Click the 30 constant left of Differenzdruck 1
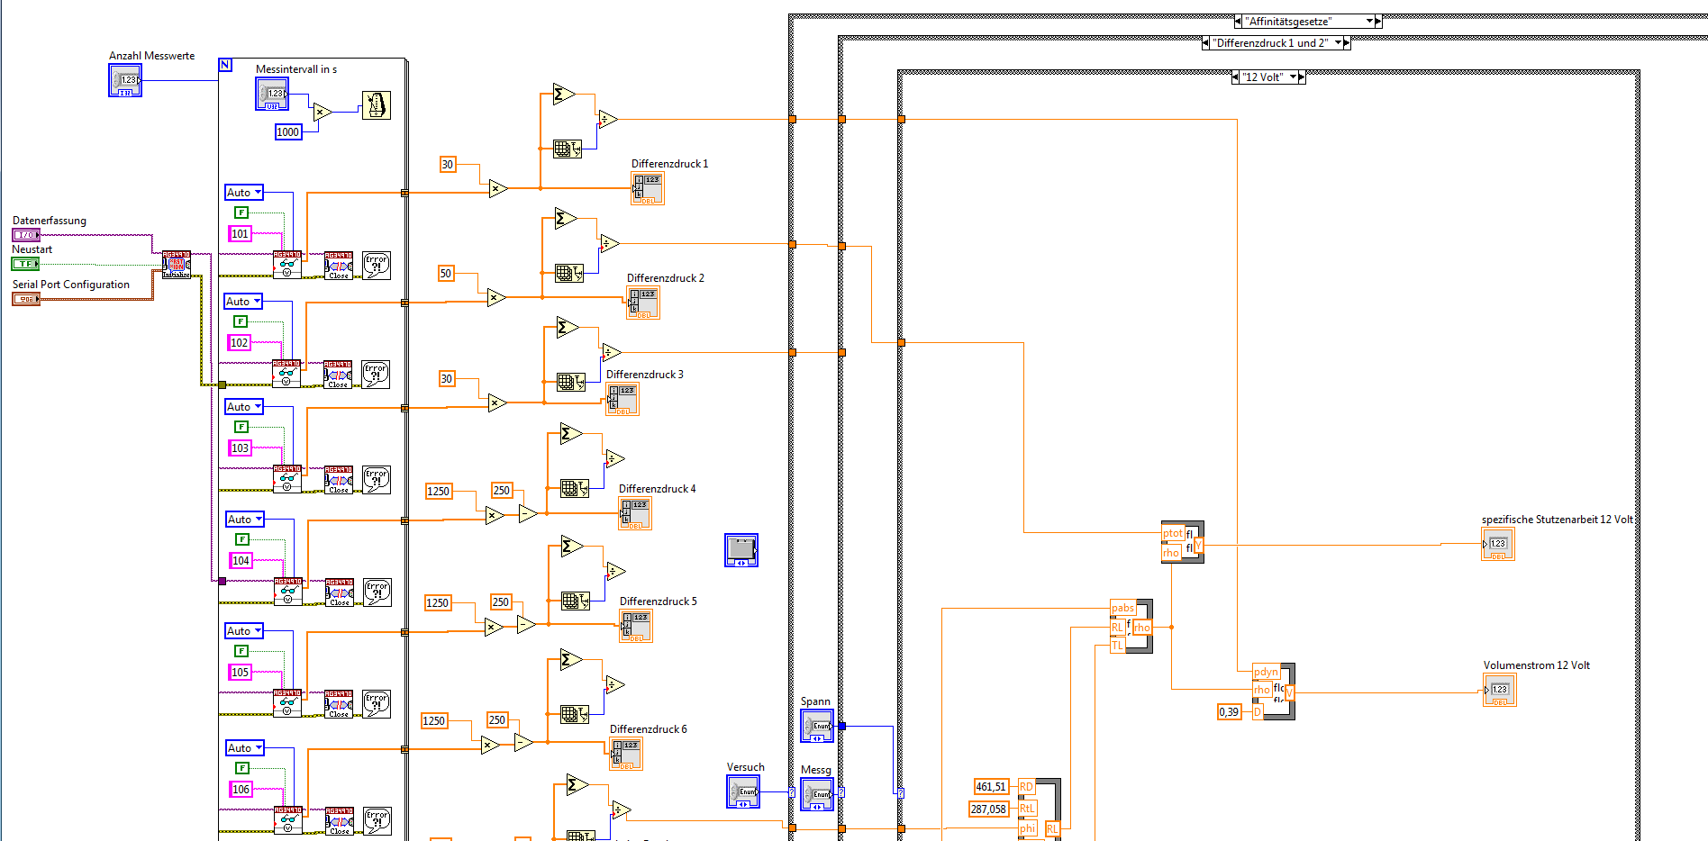The height and width of the screenshot is (841, 1708). [448, 165]
